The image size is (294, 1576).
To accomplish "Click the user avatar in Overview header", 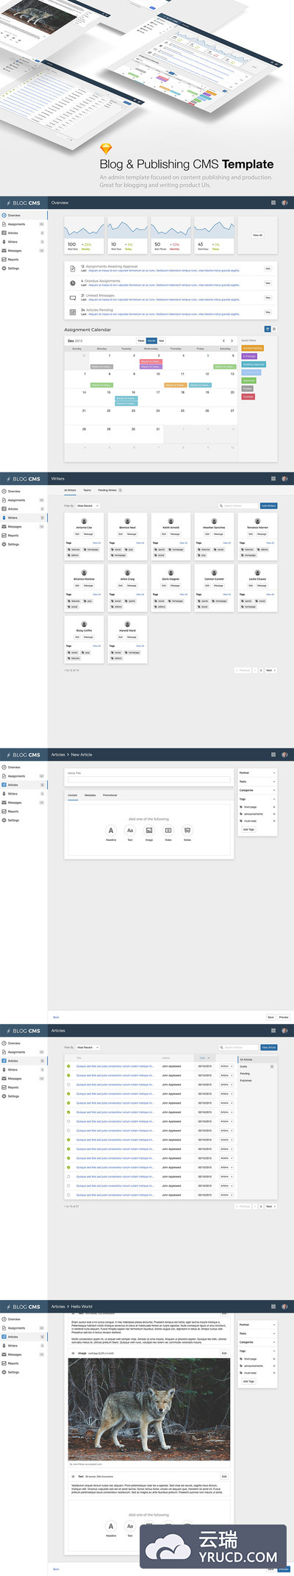I will [284, 202].
